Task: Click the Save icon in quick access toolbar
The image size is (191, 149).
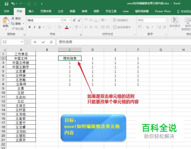Action: tap(6, 4)
